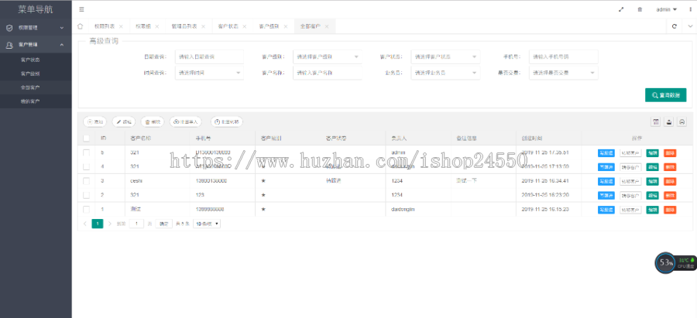Refresh the current page tab
The width and height of the screenshot is (697, 318).
tap(675, 26)
